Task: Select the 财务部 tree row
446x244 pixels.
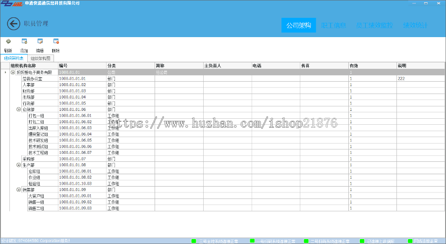Action: 28,91
